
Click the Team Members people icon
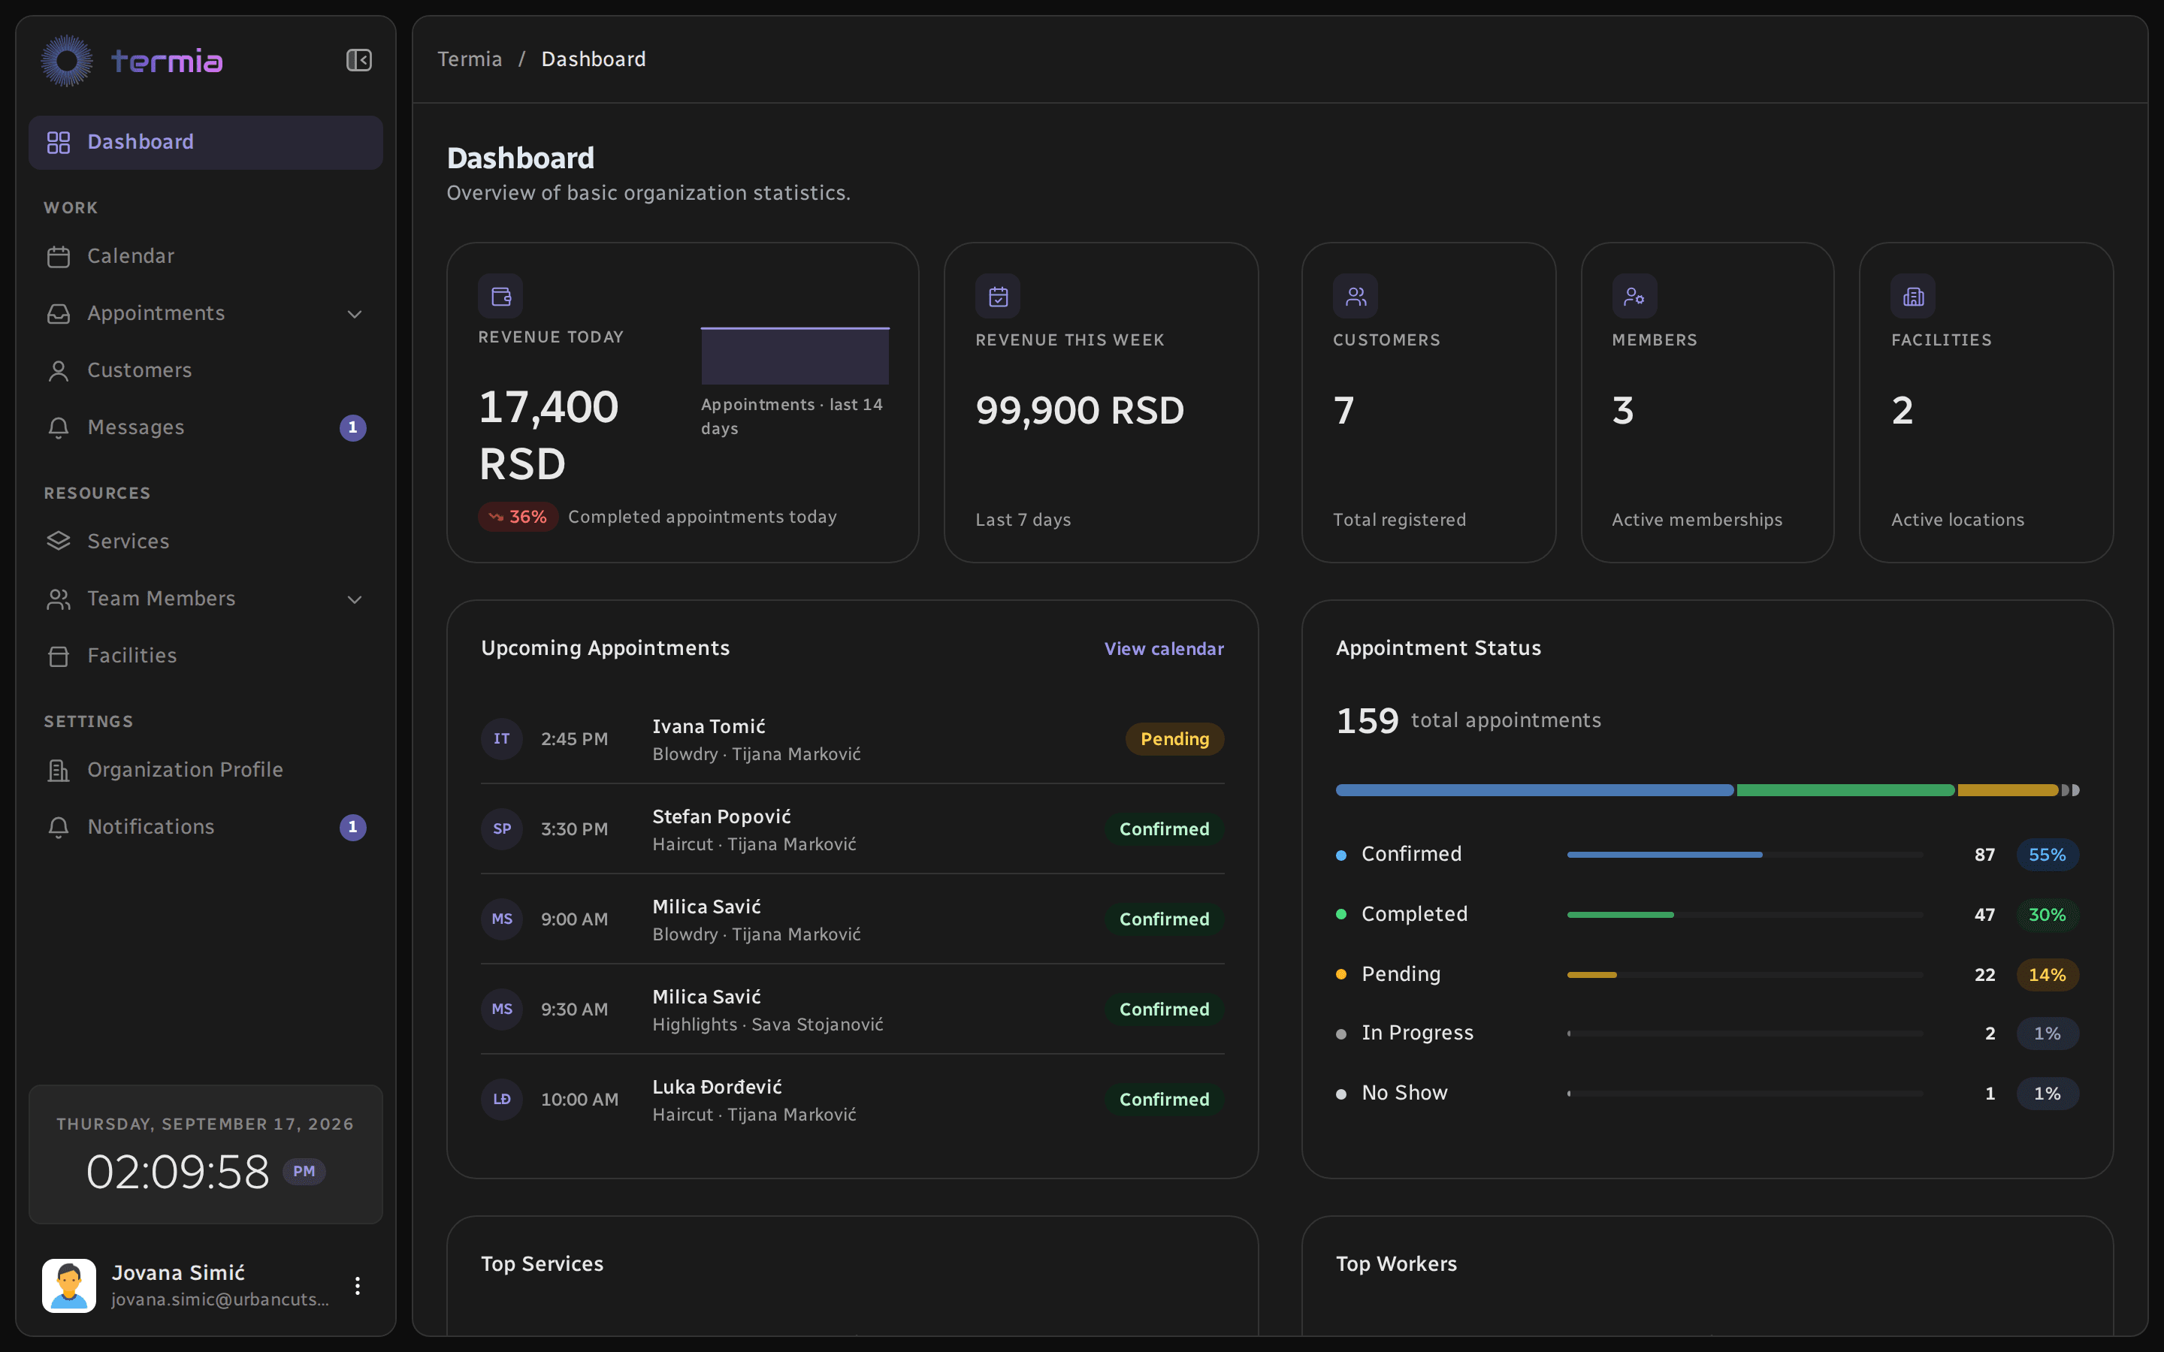[58, 599]
